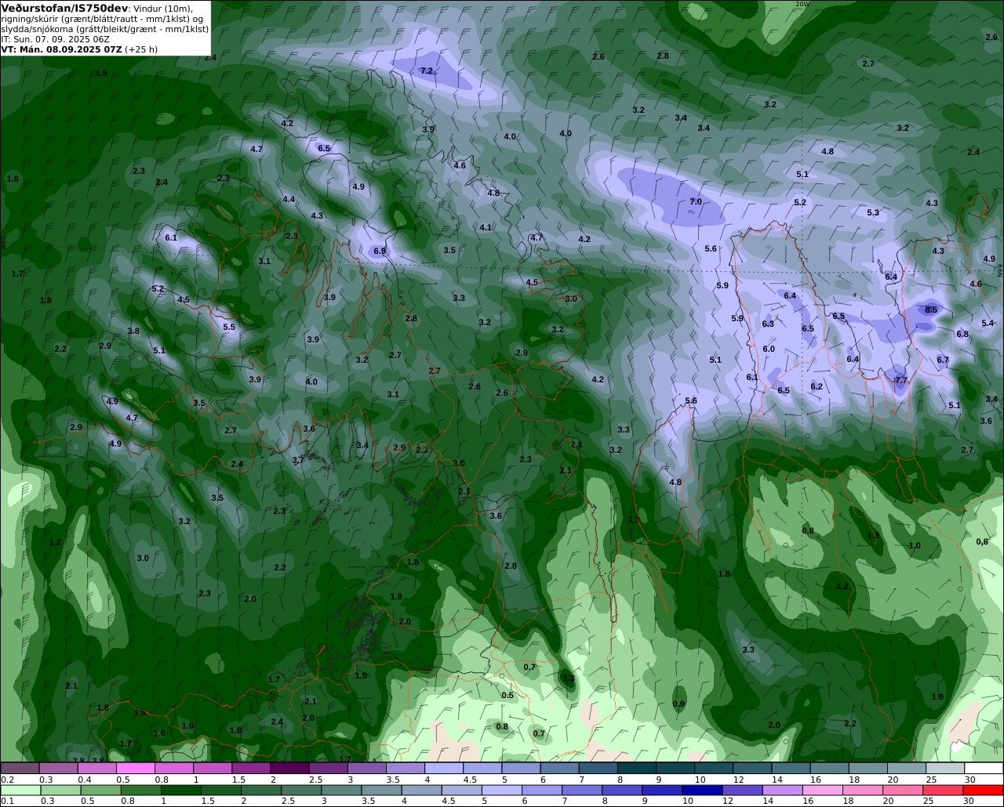Click the 4.1 wind value on the map
The width and height of the screenshot is (1004, 807).
tap(486, 227)
